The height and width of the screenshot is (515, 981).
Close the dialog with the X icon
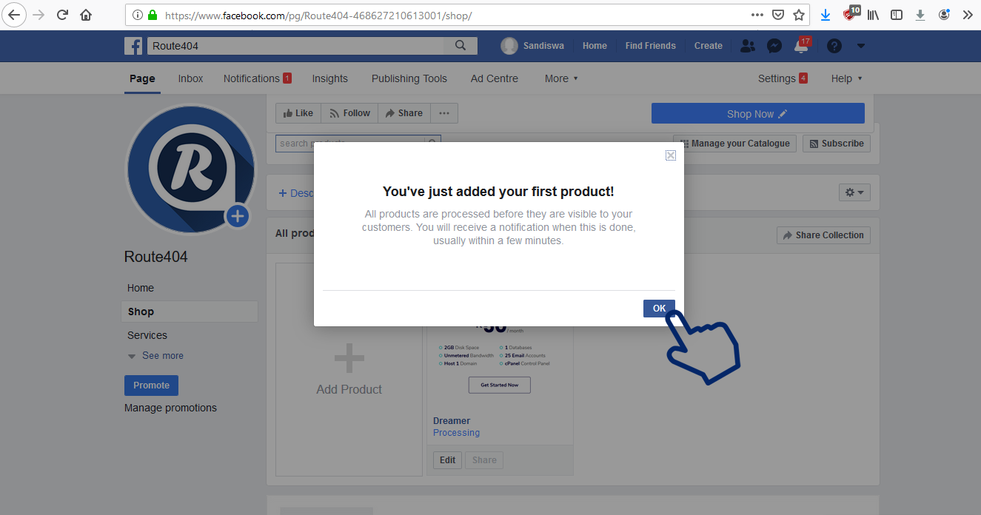[670, 155]
